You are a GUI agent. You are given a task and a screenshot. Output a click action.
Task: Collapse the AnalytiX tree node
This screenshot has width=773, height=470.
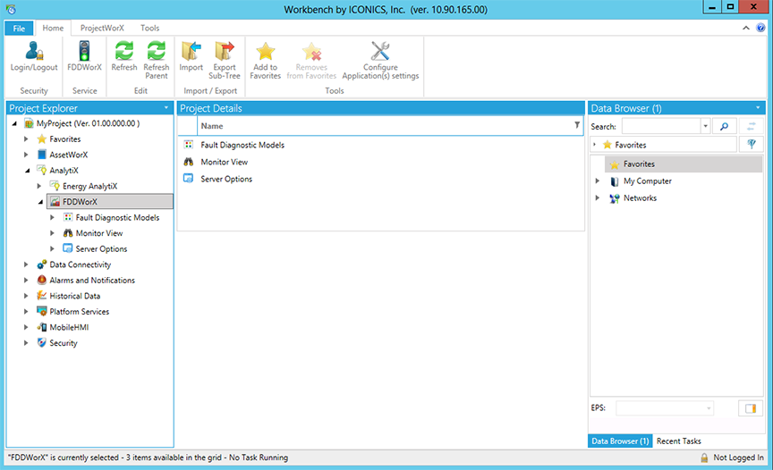tap(27, 170)
